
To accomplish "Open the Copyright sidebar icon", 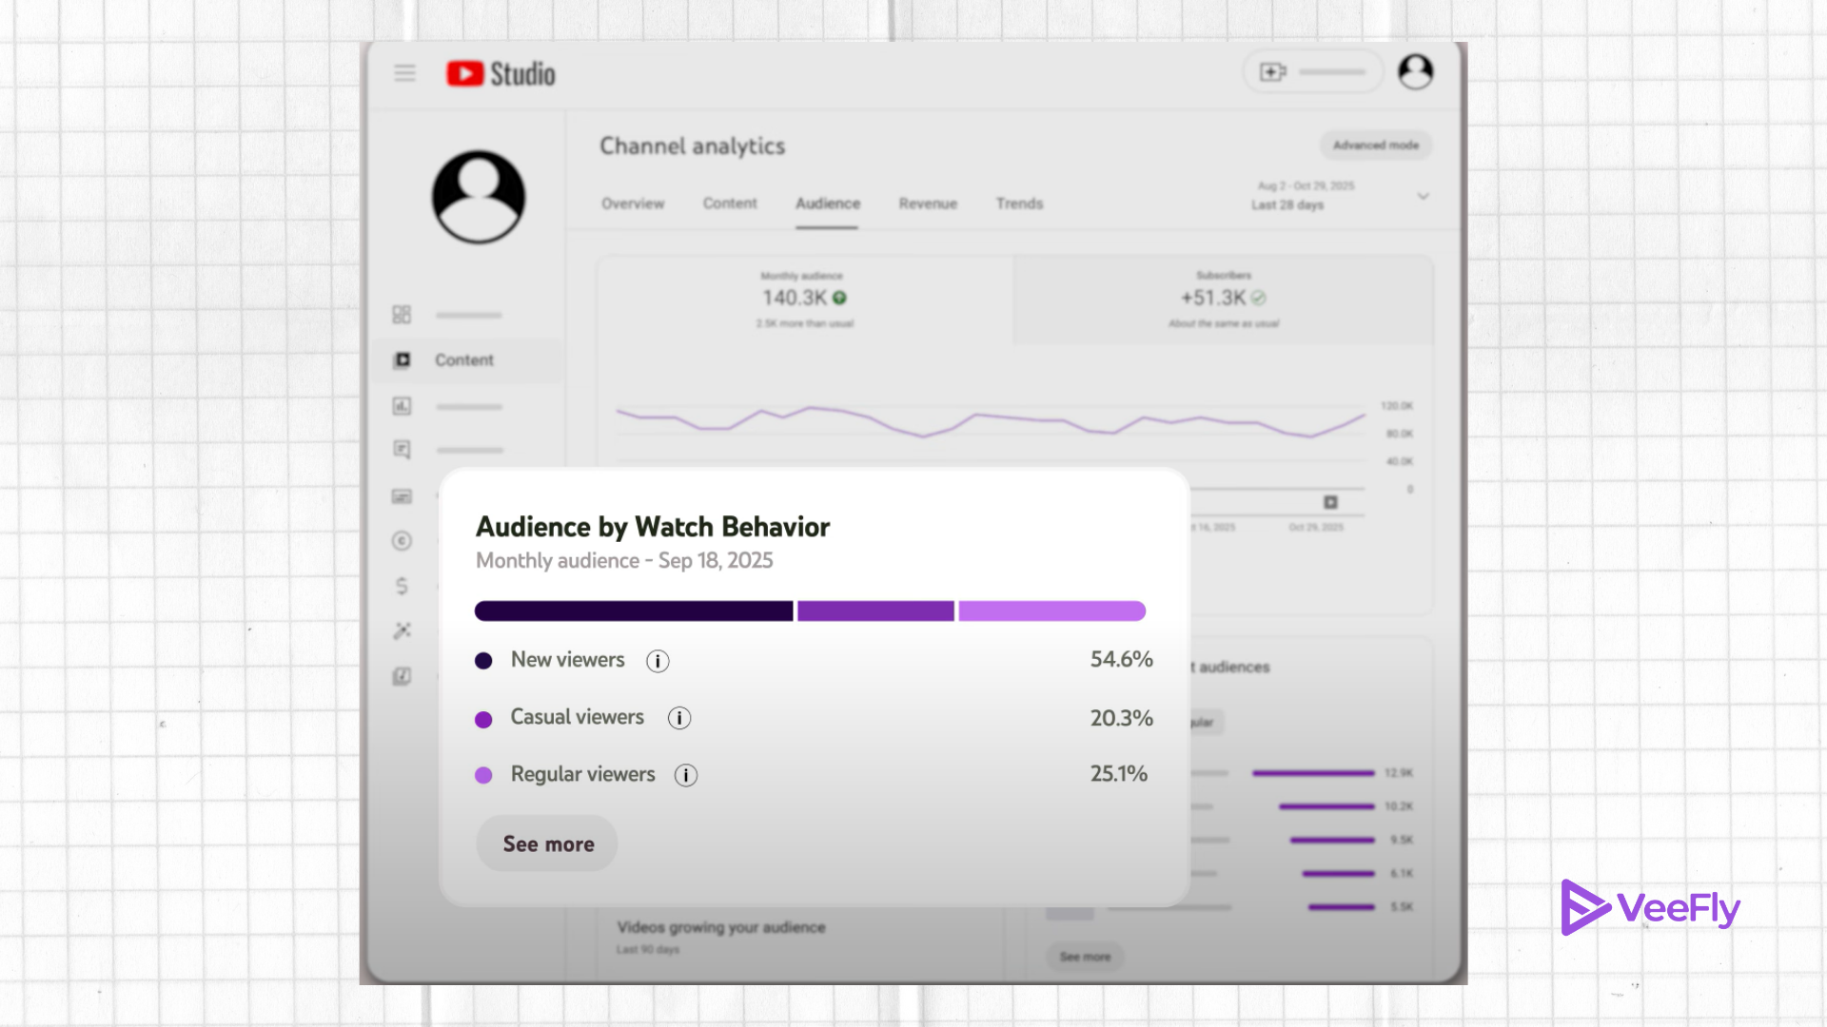I will click(x=403, y=540).
